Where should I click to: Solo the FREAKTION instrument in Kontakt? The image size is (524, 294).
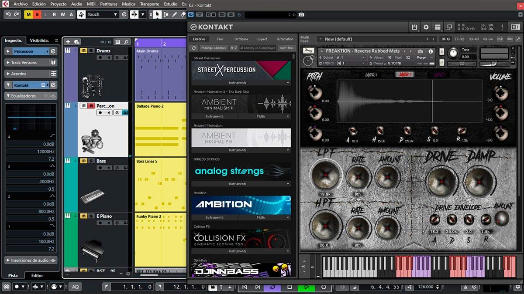click(442, 51)
